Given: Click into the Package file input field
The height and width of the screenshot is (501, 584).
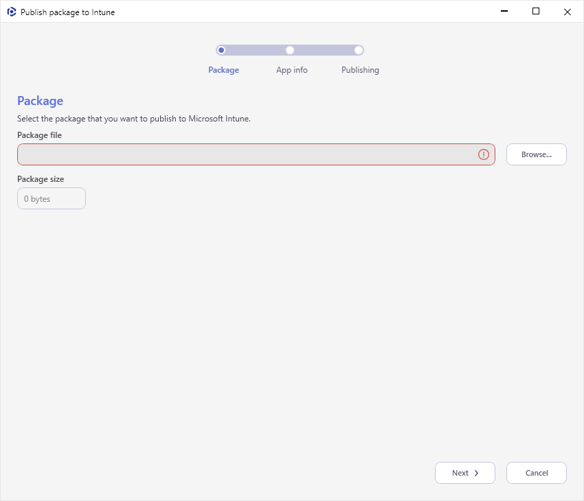Looking at the screenshot, I should pos(256,154).
